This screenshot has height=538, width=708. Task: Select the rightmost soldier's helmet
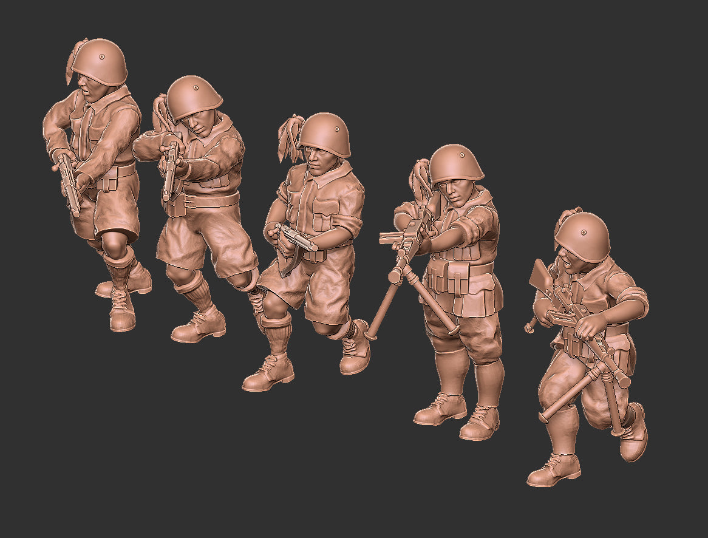pos(582,237)
